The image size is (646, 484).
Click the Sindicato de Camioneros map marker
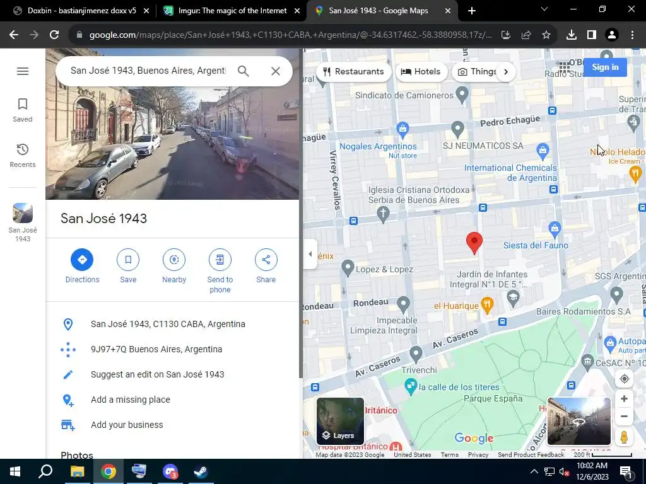pyautogui.click(x=462, y=95)
